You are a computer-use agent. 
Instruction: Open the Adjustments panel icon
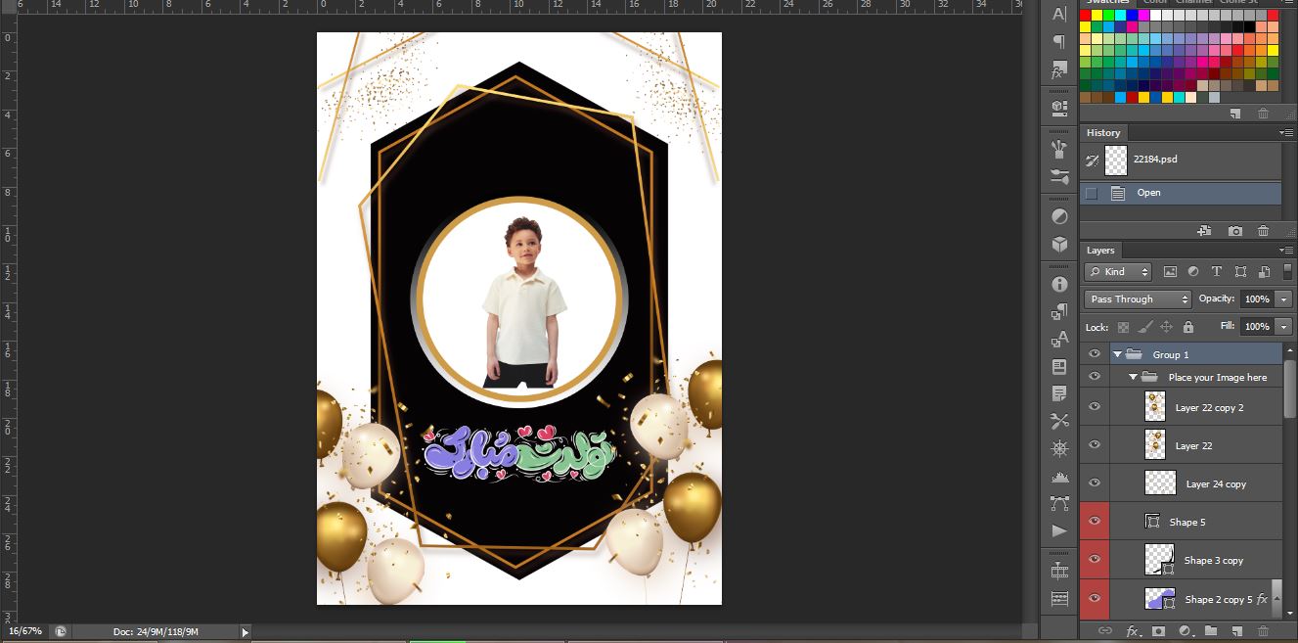[x=1058, y=215]
